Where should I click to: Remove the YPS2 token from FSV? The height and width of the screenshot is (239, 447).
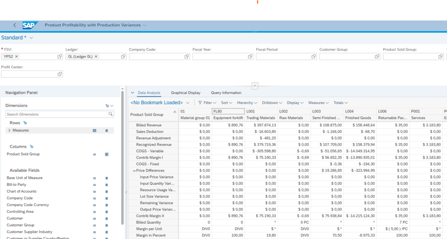17,56
